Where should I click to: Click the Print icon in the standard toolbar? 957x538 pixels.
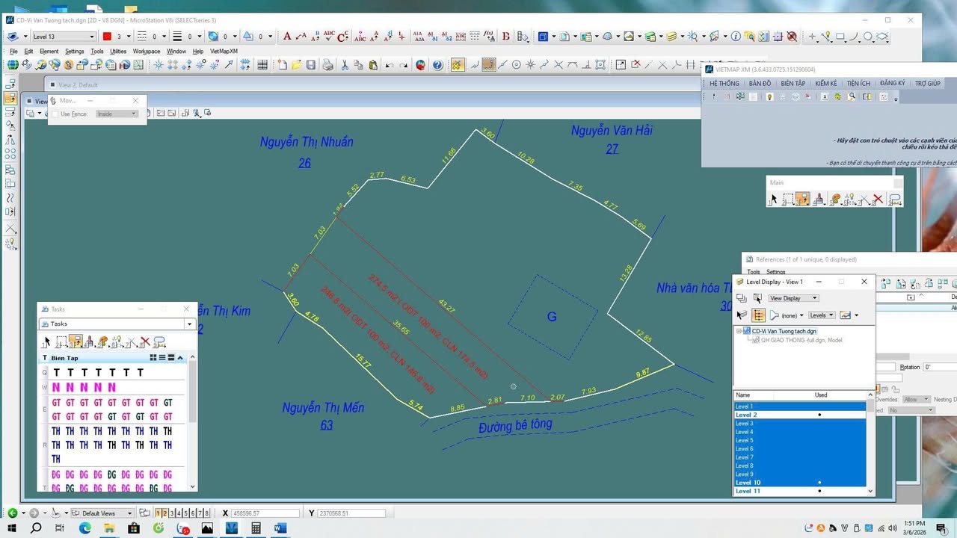click(327, 65)
